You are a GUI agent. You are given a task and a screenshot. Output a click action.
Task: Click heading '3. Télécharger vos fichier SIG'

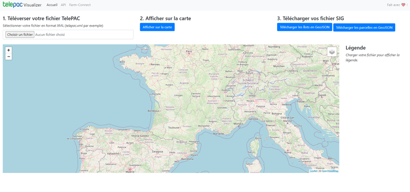310,18
